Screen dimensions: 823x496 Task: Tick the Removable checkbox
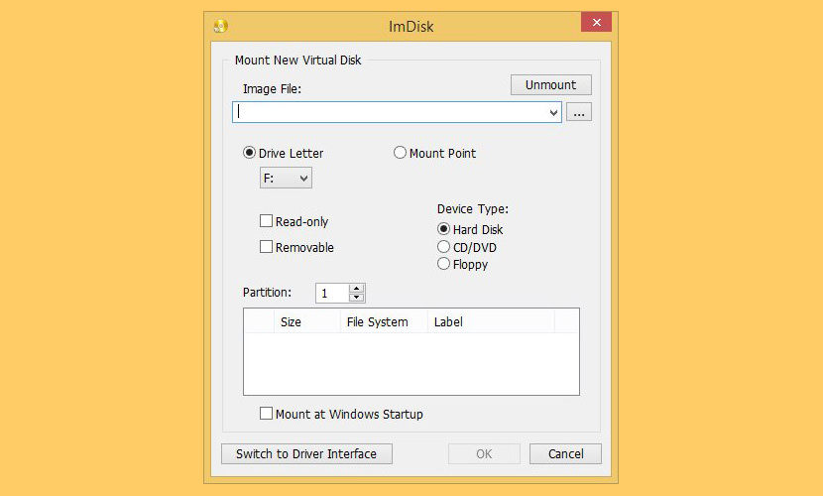[266, 247]
